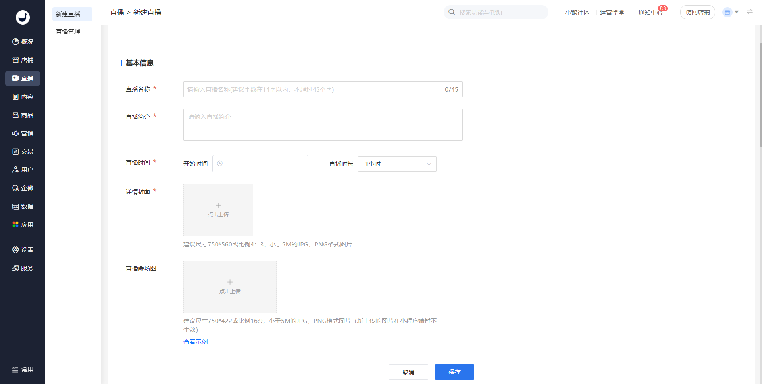Expand the 直播时长 duration dropdown
The height and width of the screenshot is (384, 762).
397,164
